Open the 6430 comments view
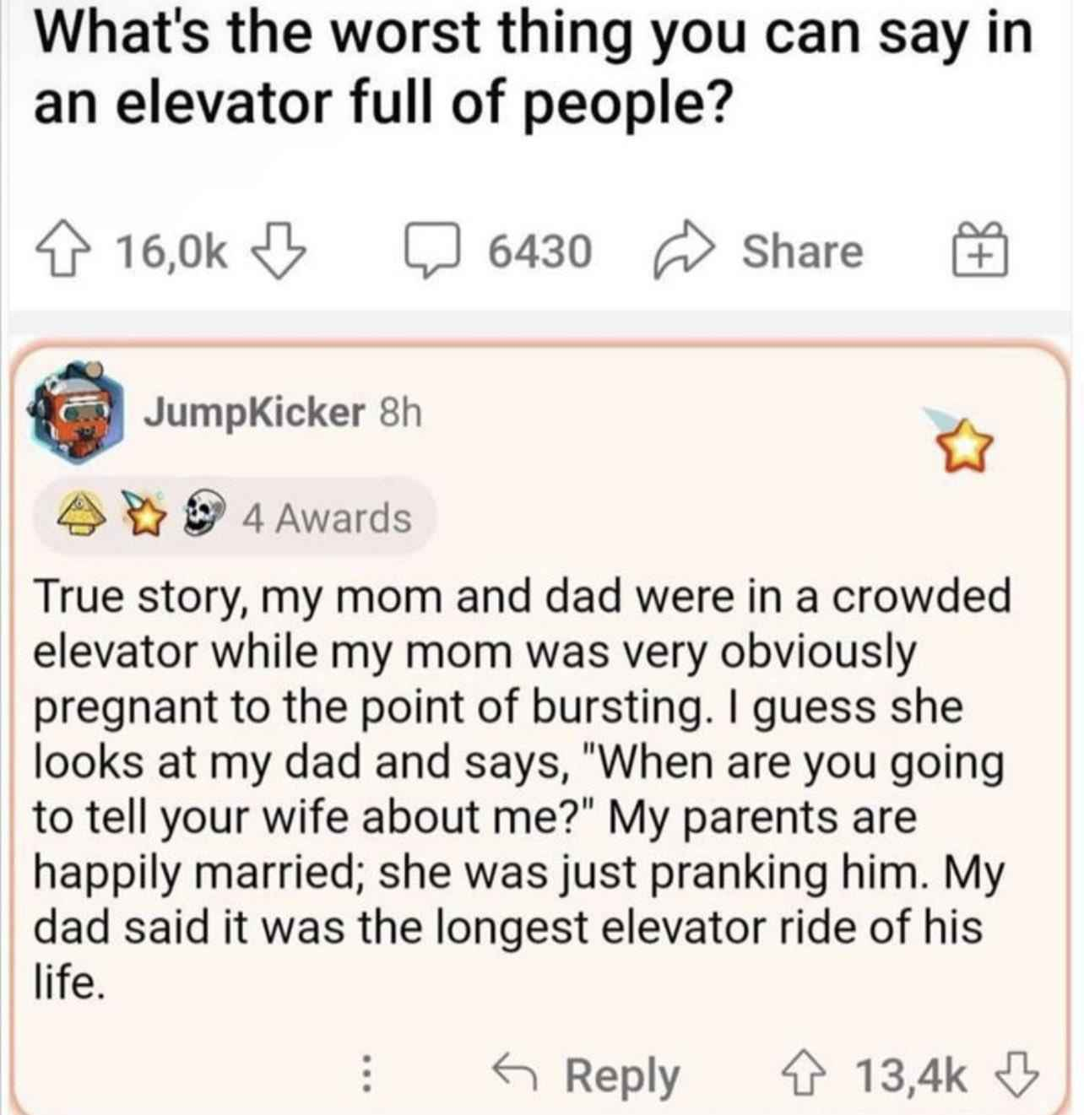Screen dimensions: 1084x1115 point(507,249)
